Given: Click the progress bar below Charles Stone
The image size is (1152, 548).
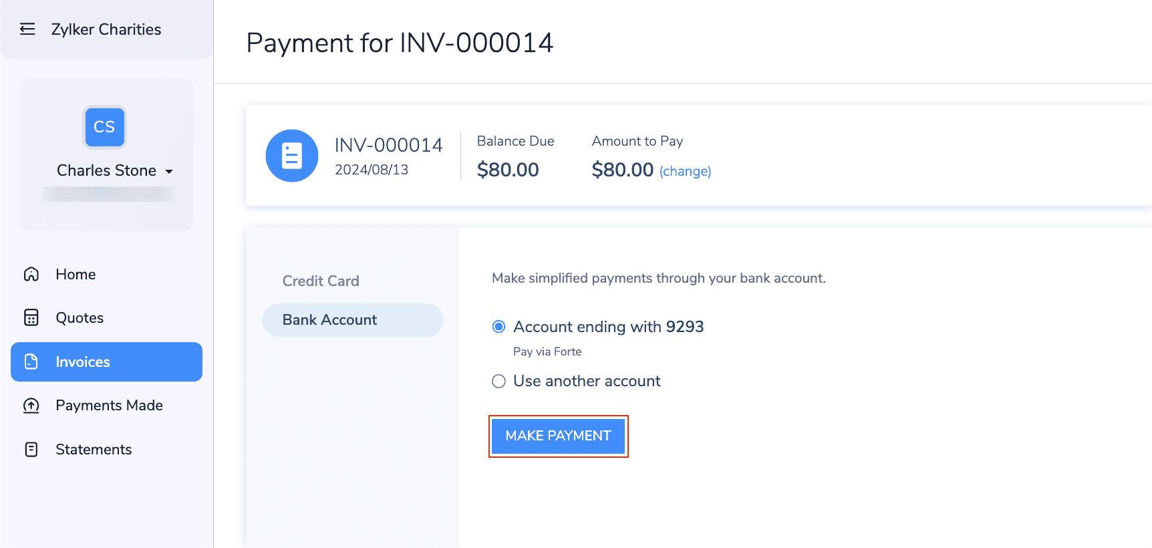Looking at the screenshot, I should (x=106, y=194).
